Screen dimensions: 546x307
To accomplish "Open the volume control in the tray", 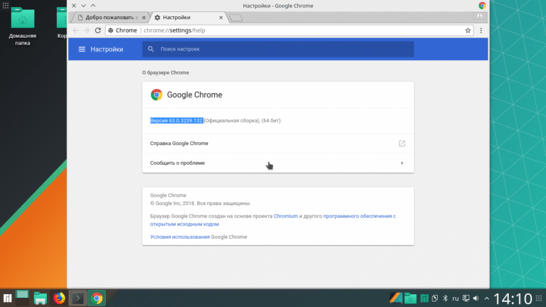I will [476, 298].
